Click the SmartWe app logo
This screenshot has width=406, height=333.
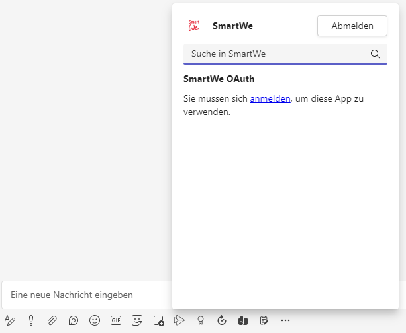[x=194, y=26]
